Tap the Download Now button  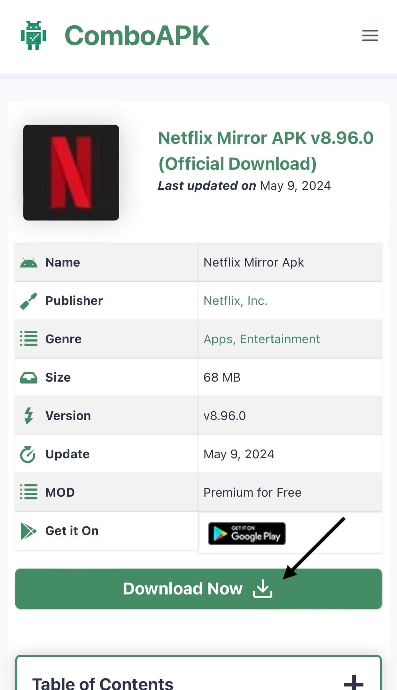click(198, 589)
